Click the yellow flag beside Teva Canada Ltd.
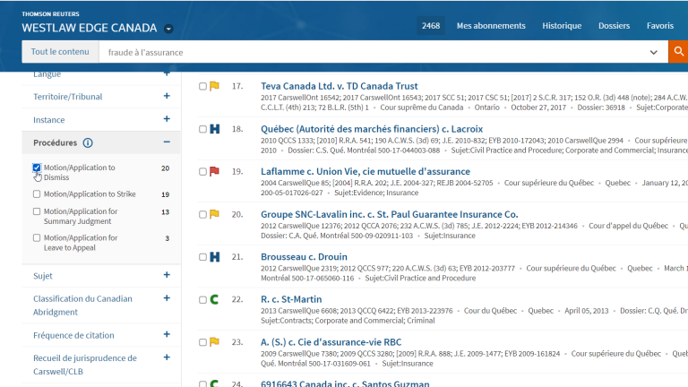This screenshot has width=688, height=387. [x=215, y=86]
